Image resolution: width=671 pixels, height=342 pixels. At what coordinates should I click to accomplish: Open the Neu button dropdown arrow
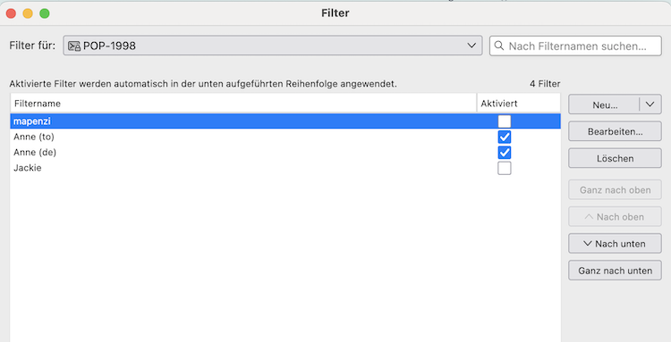pyautogui.click(x=650, y=104)
